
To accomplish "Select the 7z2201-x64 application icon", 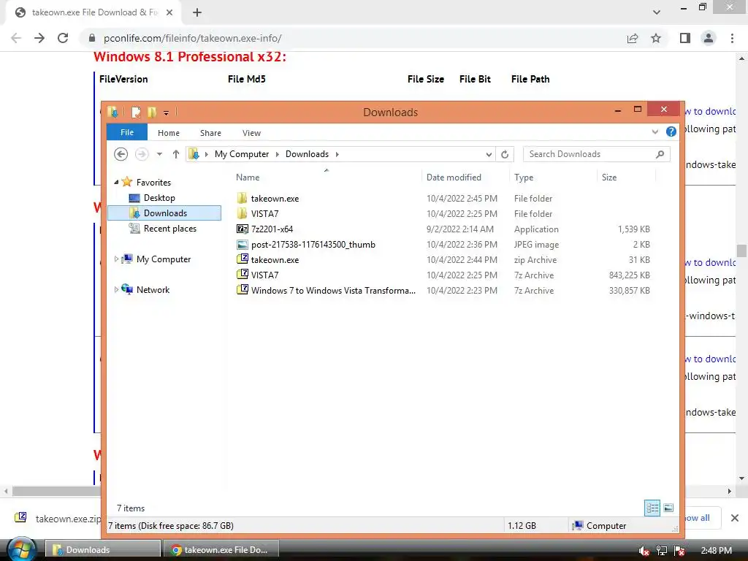I will [243, 229].
